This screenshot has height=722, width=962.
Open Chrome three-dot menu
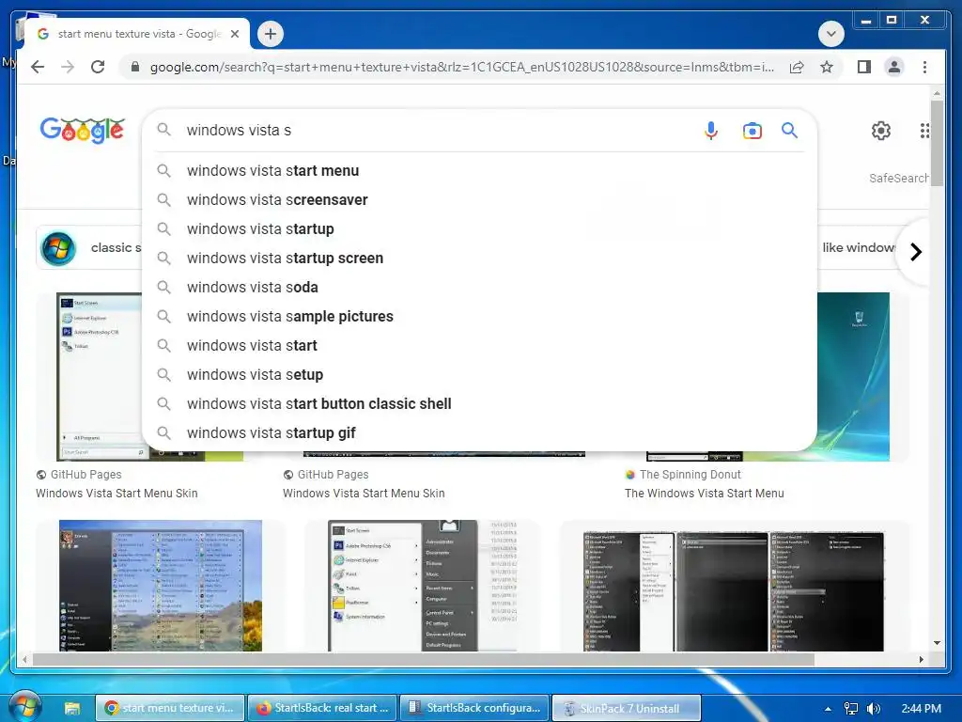pyautogui.click(x=924, y=67)
